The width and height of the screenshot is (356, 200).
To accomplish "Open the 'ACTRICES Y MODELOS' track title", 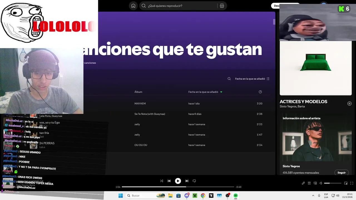I will point(303,102).
